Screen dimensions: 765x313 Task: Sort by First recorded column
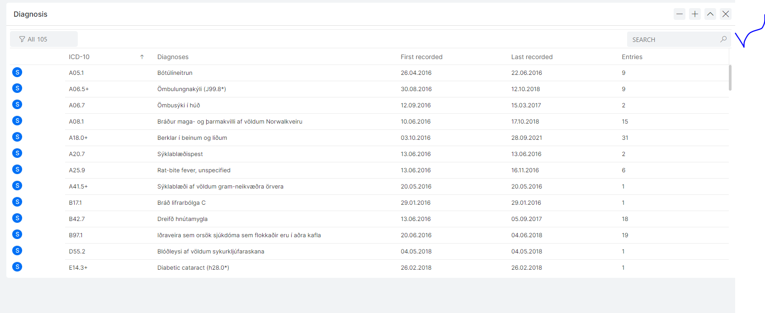[x=421, y=57]
